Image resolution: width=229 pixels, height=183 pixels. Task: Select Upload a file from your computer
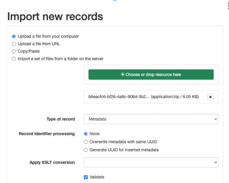tap(14, 36)
